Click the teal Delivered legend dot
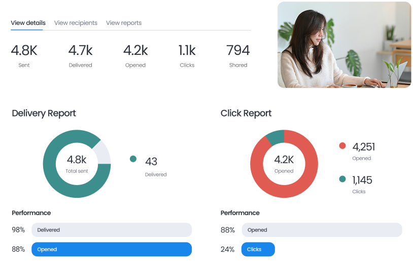Image resolution: width=413 pixels, height=269 pixels. (133, 159)
